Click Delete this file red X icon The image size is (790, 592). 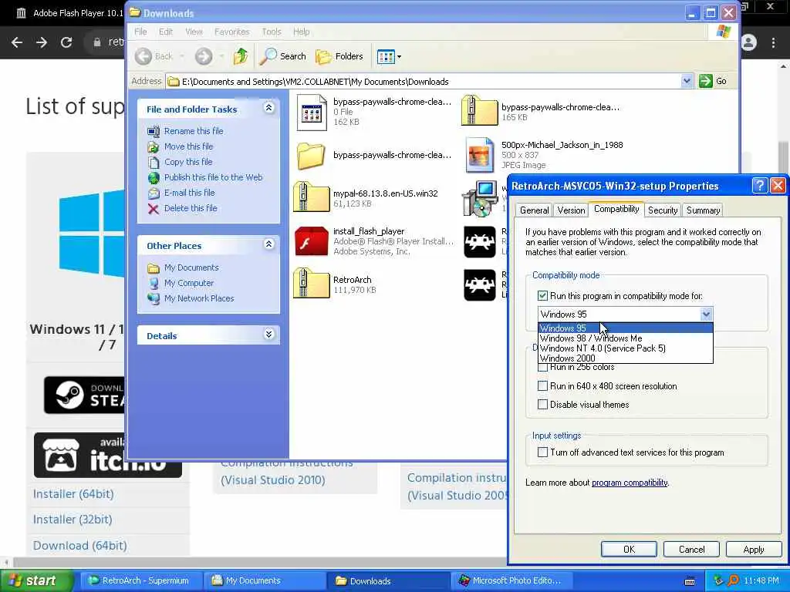pos(154,208)
